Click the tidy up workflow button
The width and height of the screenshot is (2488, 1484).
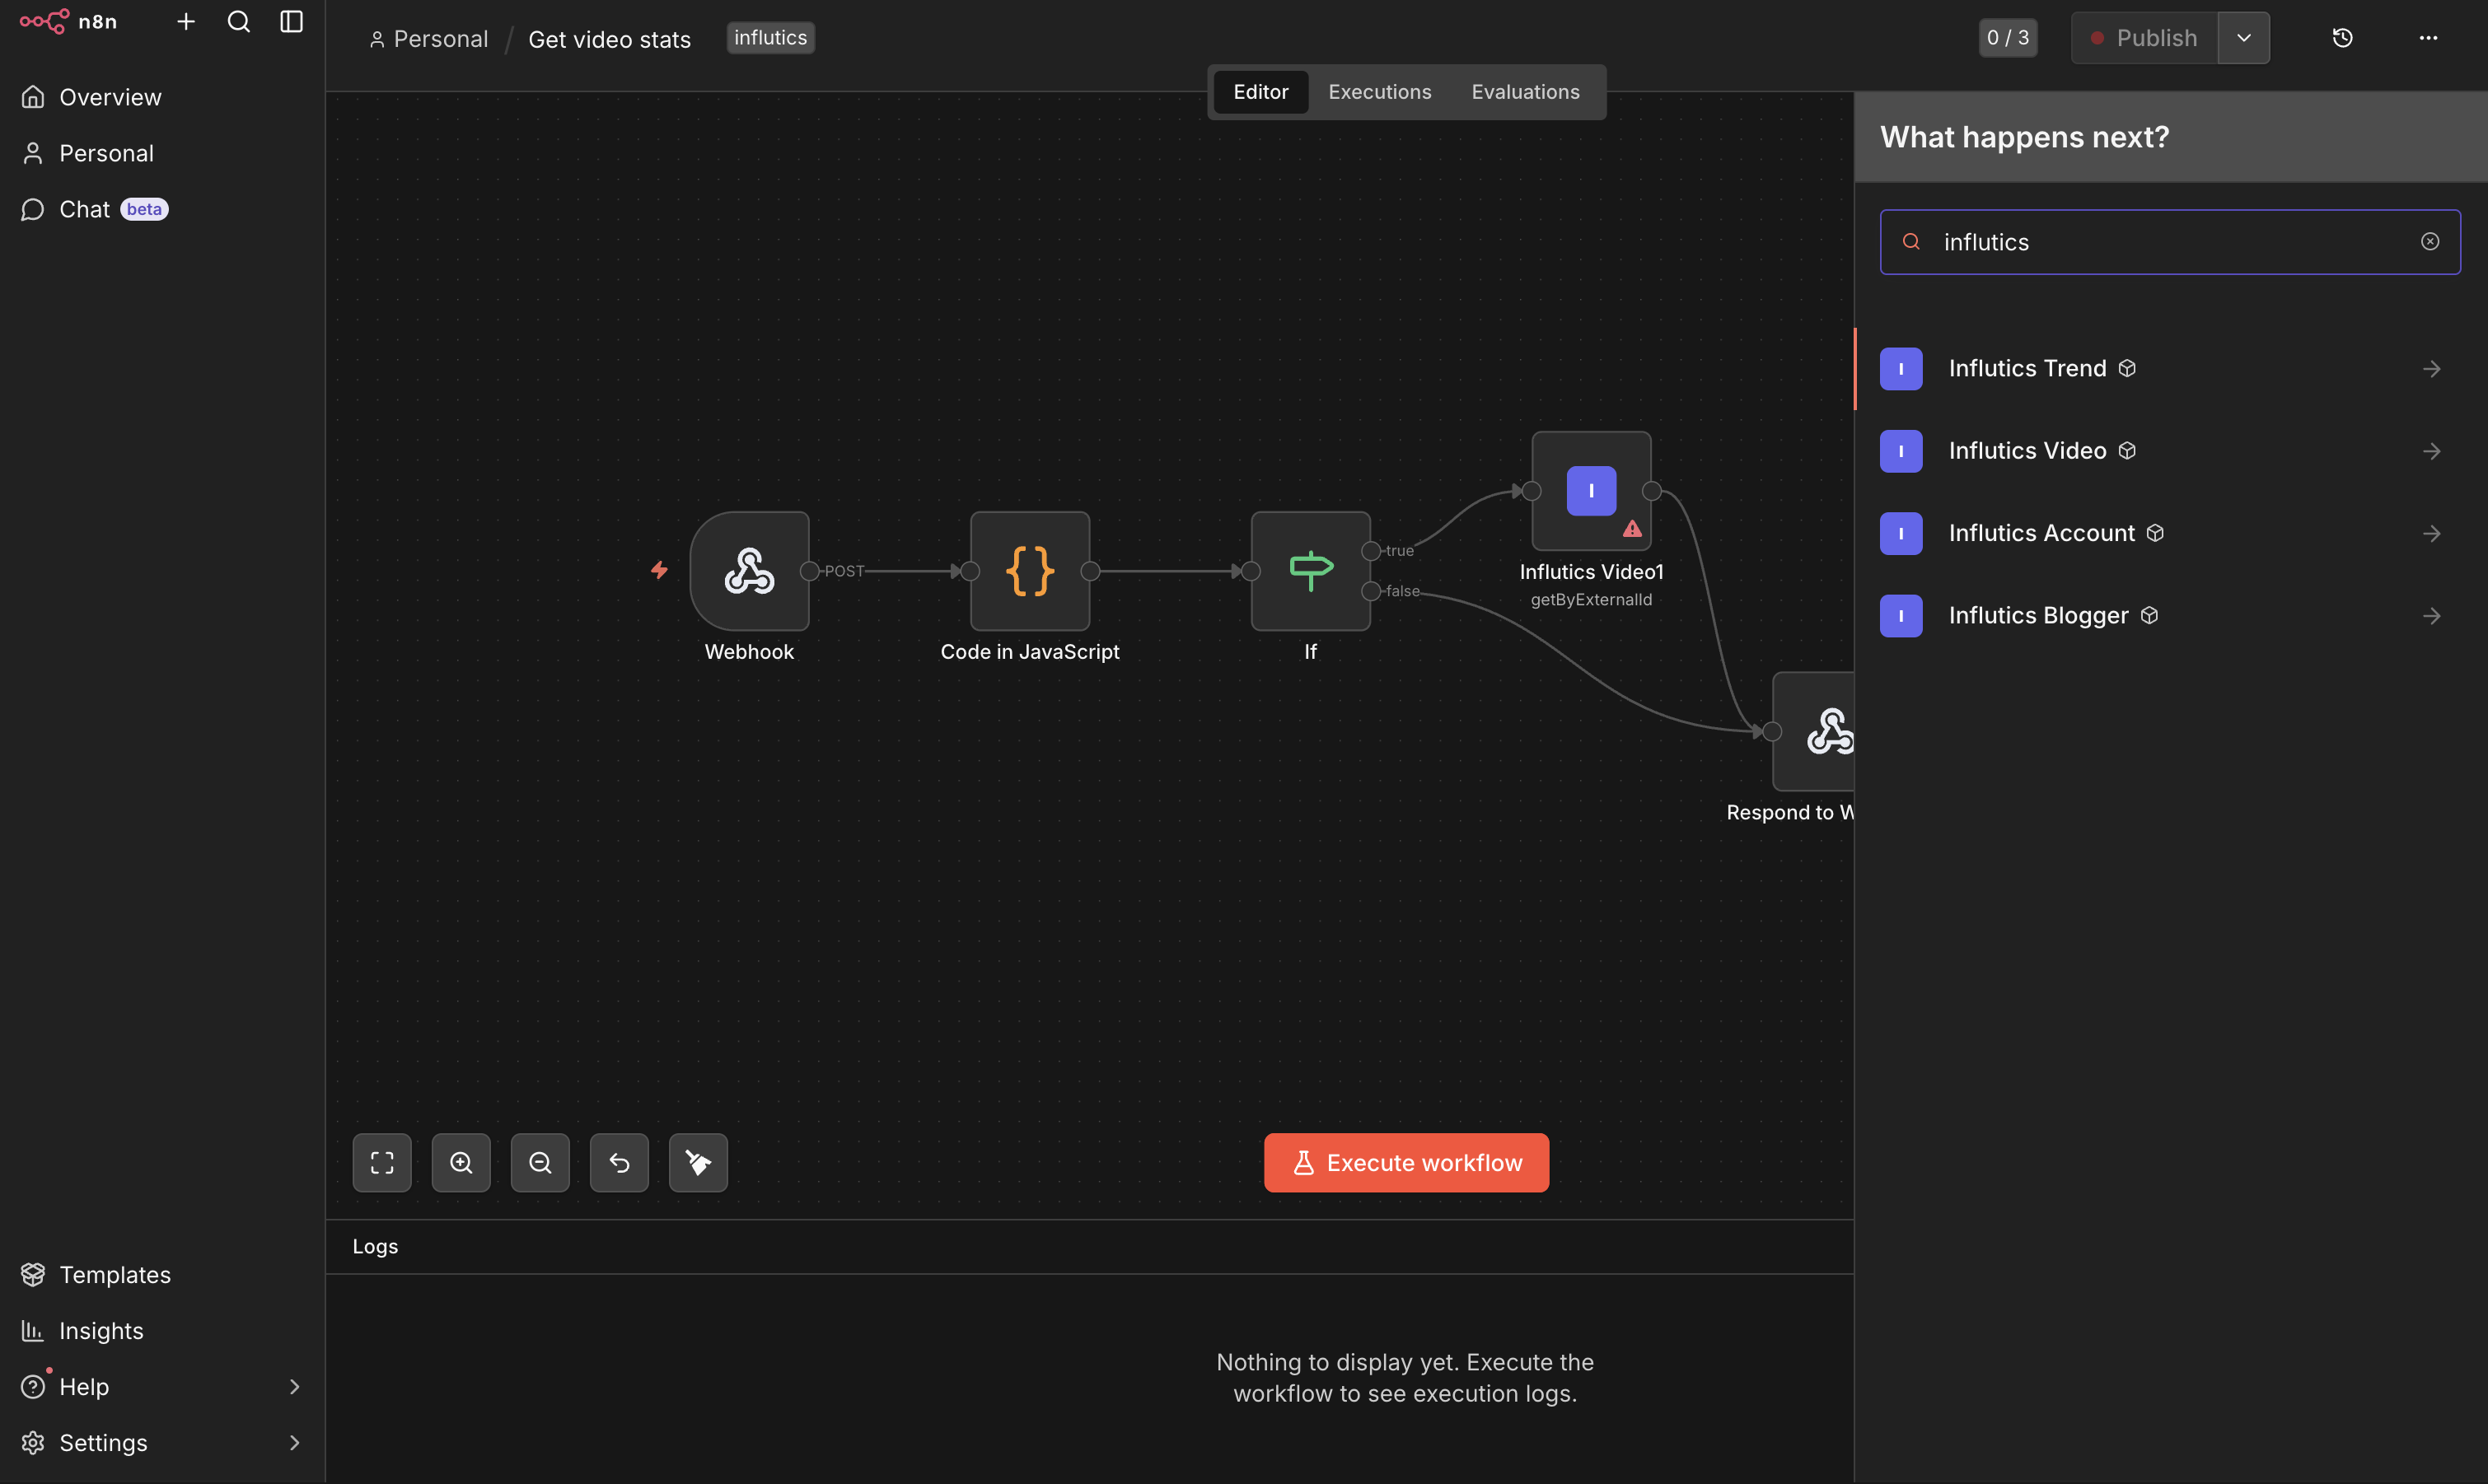tap(699, 1162)
